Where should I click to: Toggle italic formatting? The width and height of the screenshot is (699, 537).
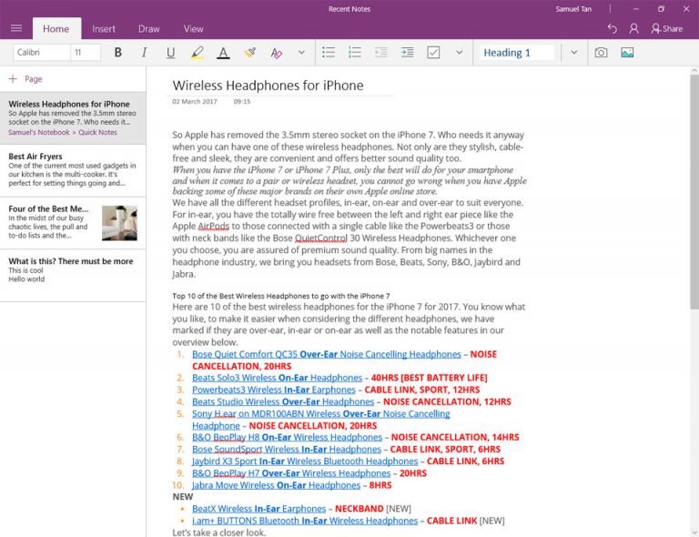click(x=144, y=53)
